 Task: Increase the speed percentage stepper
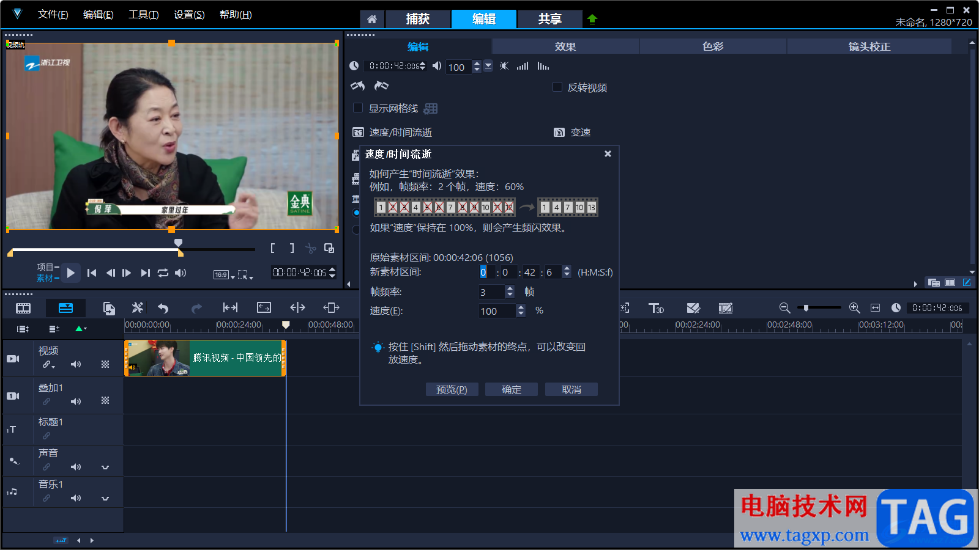521,307
